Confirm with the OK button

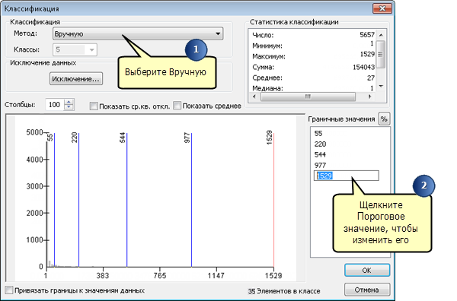(367, 270)
